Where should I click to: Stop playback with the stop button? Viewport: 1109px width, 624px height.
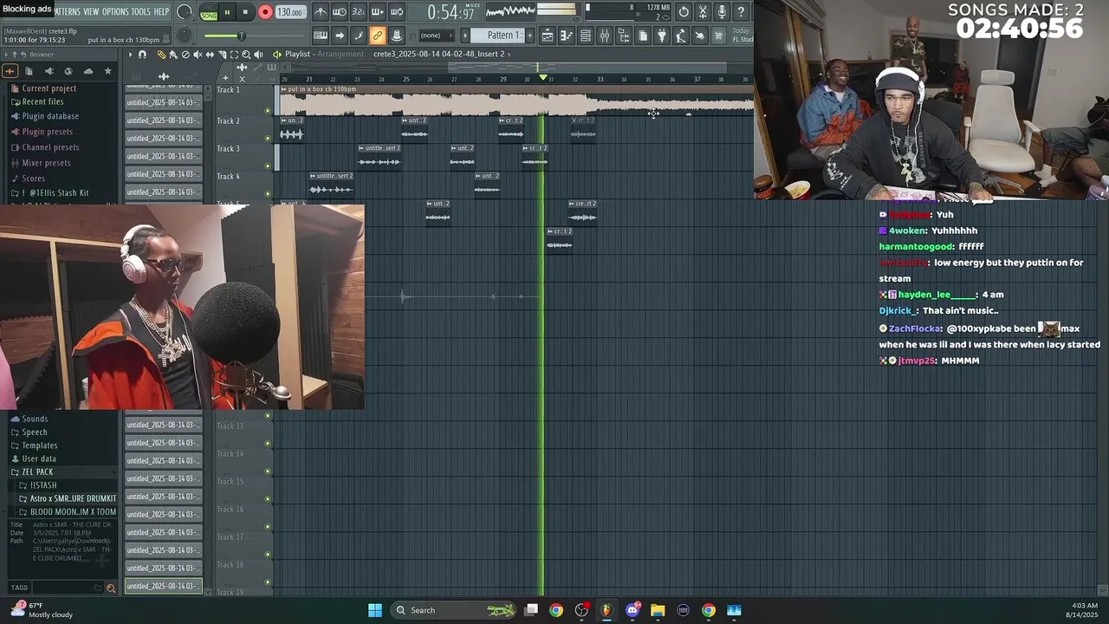pyautogui.click(x=245, y=12)
